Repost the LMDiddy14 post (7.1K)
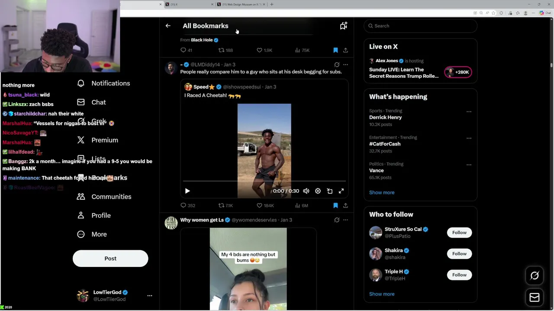The height and width of the screenshot is (311, 554). tap(225, 206)
